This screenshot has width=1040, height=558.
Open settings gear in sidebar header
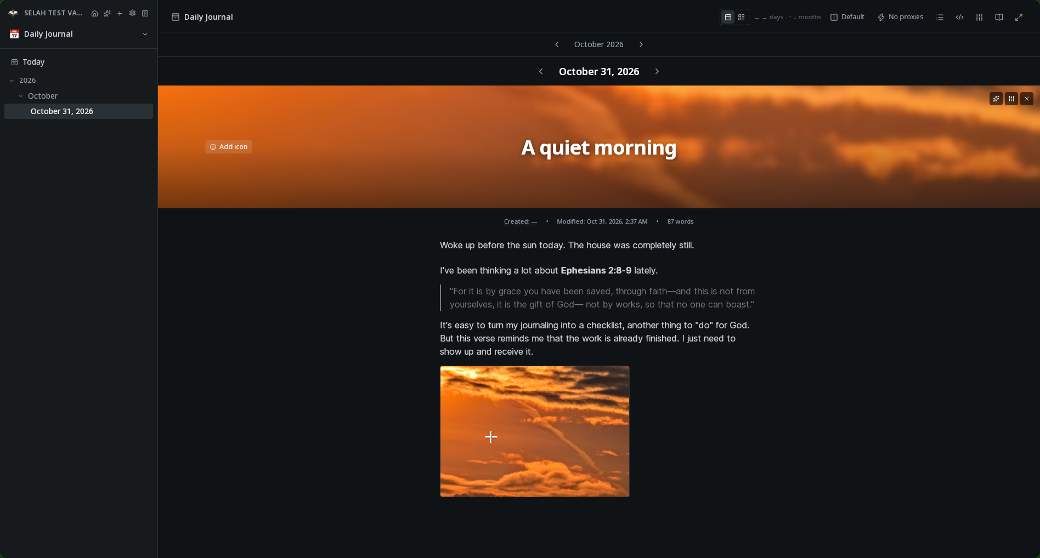[x=132, y=13]
